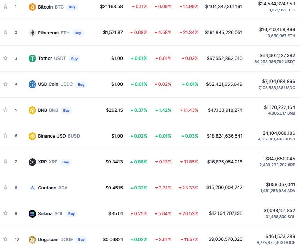The image size is (301, 250).
Task: Click Bitcoin's market cap value
Action: click(224, 7)
